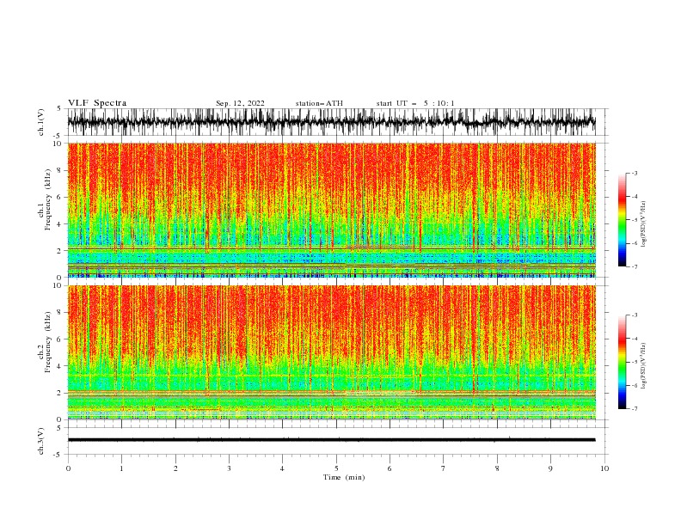Click the ch.1 colorbar "log(PSD)(V²/Hz)" label

point(644,224)
